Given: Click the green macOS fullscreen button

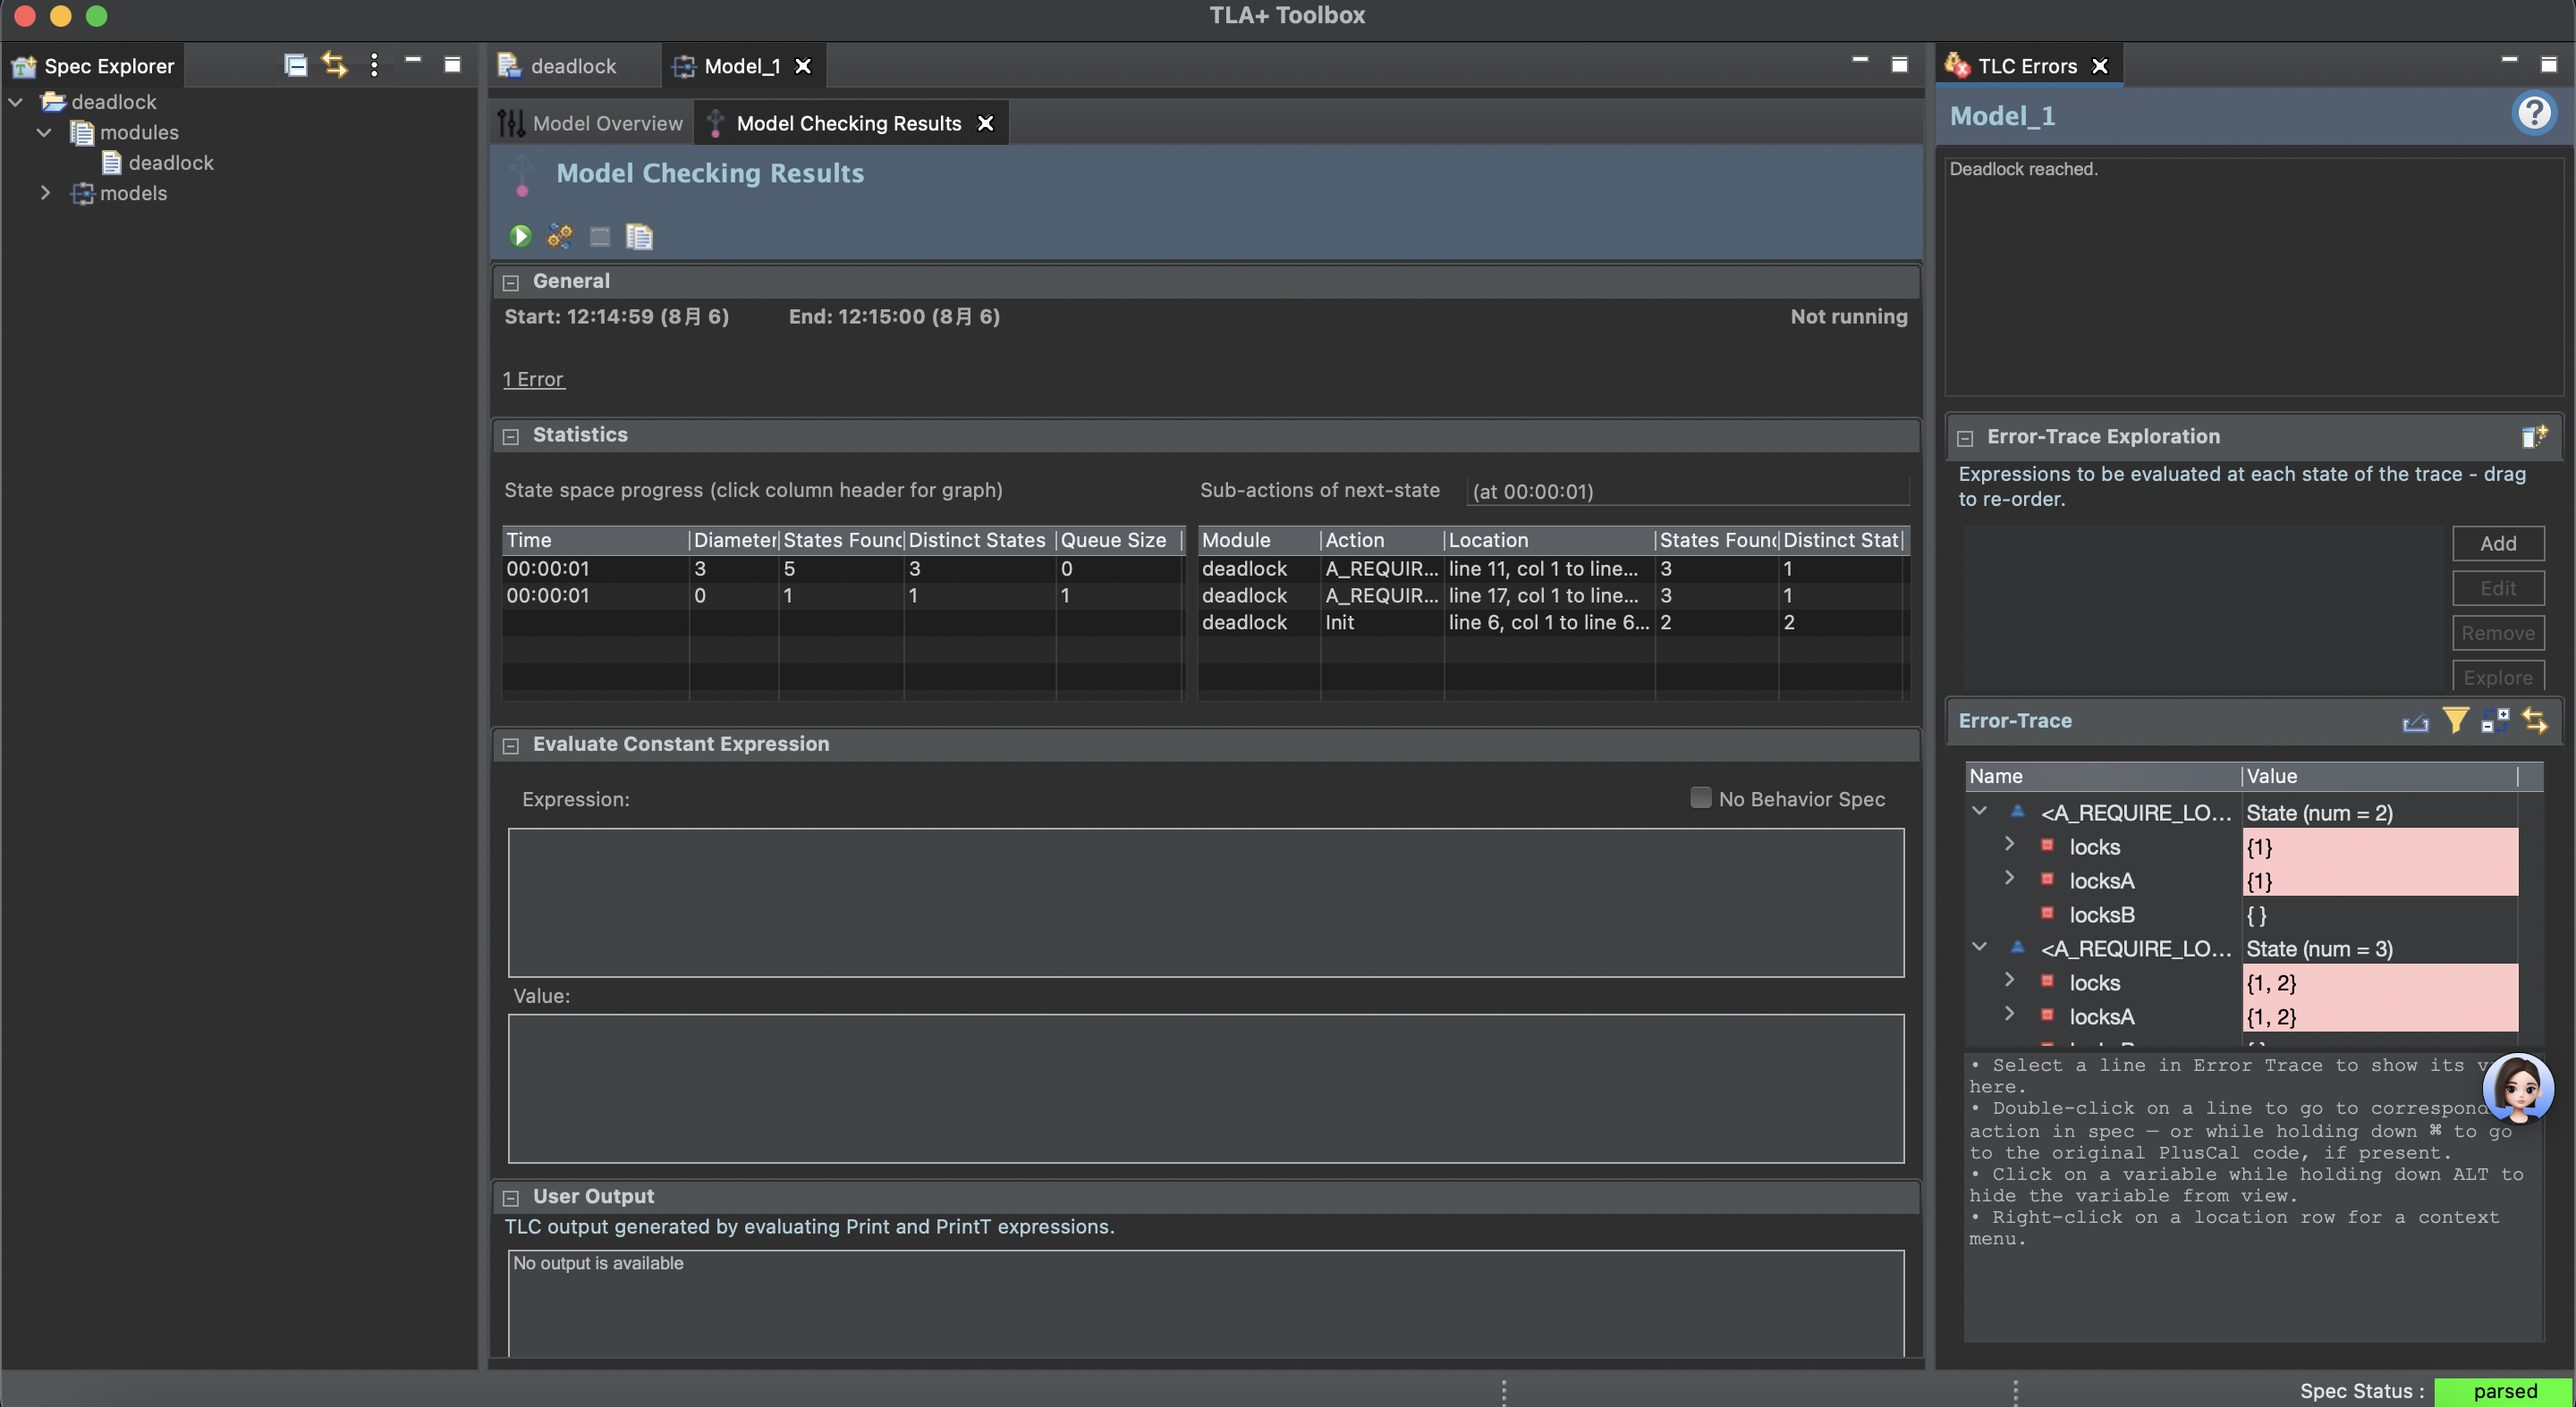Looking at the screenshot, I should click(97, 16).
